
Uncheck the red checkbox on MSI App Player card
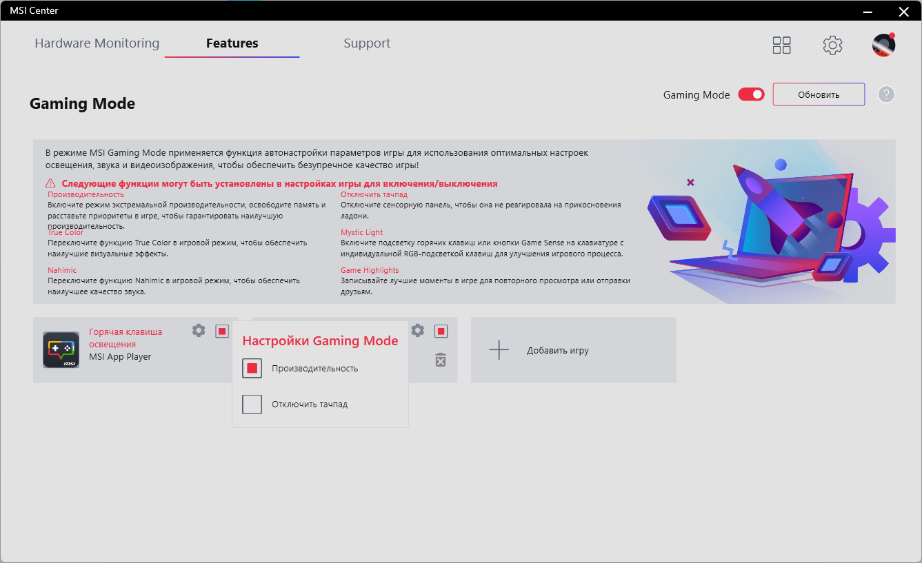click(x=222, y=331)
